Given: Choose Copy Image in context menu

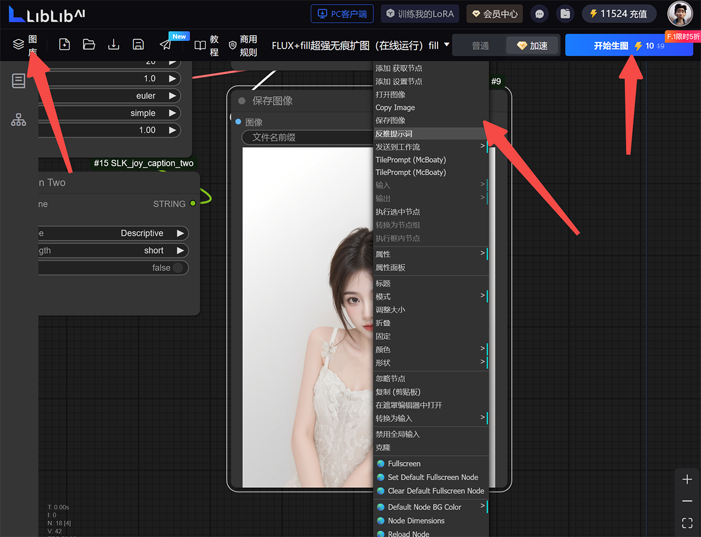Looking at the screenshot, I should click(395, 107).
